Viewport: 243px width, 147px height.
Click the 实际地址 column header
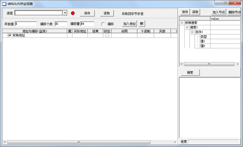click(x=80, y=31)
